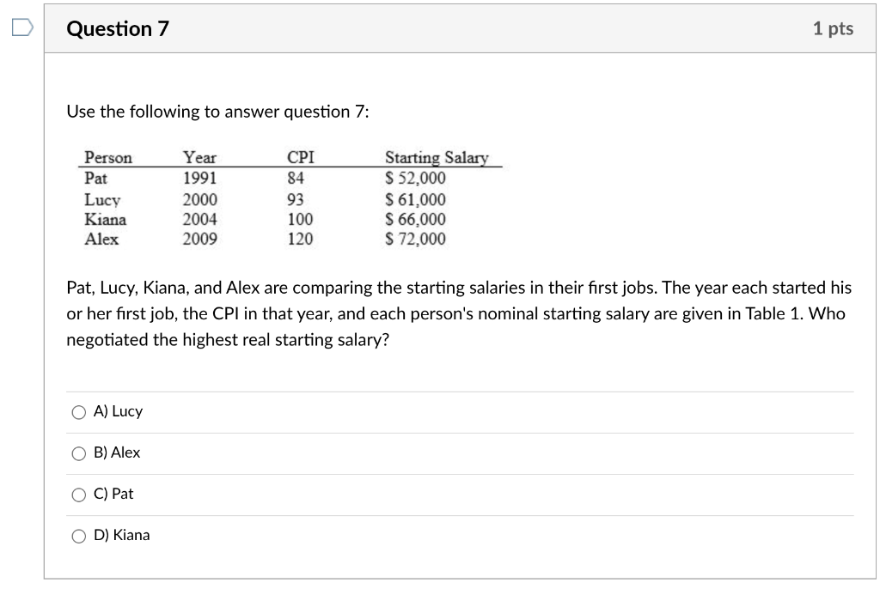Select the answer option text A) Lucy
Screen dimensions: 880x601
120,411
